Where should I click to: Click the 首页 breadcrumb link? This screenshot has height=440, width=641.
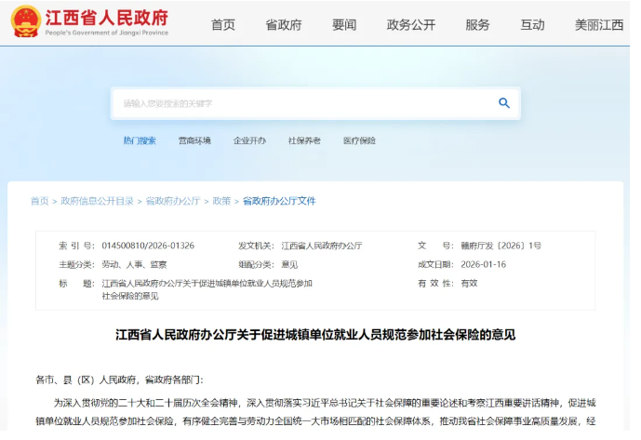[40, 201]
